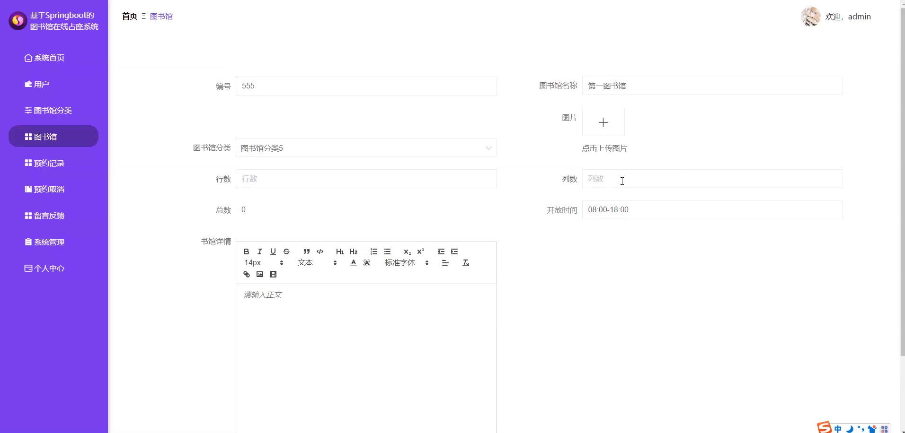Viewport: 905px width, 433px height.
Task: Focus the 开放时间 input field
Action: 712,210
